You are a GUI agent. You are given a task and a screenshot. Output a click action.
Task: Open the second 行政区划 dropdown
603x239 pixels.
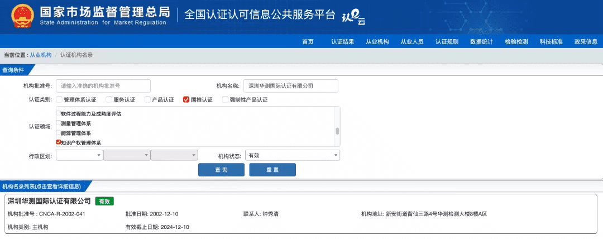pyautogui.click(x=126, y=155)
